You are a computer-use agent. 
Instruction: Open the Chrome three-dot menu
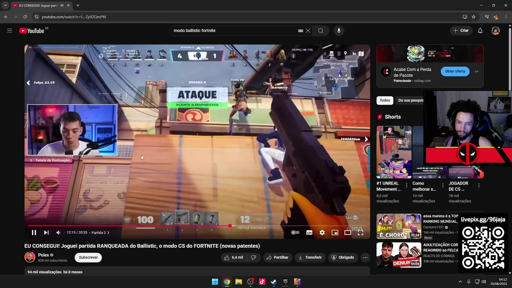(506, 17)
